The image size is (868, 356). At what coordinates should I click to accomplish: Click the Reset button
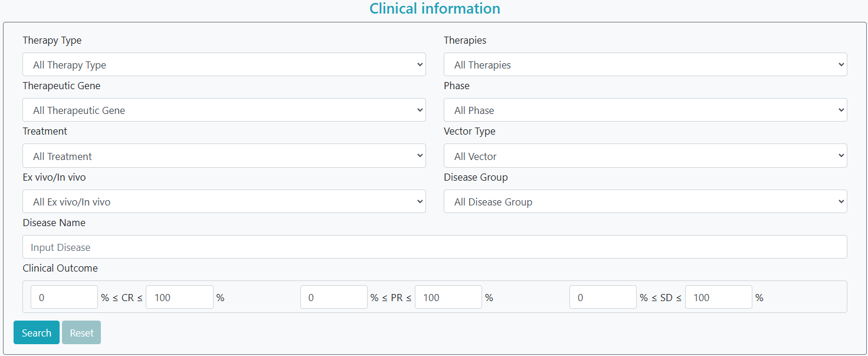[x=81, y=332]
